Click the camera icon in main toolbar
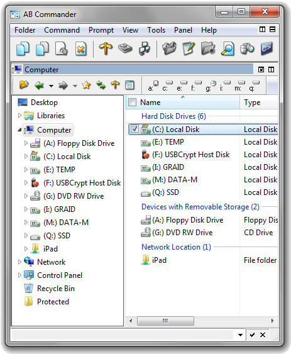The width and height of the screenshot is (291, 354). point(247,48)
